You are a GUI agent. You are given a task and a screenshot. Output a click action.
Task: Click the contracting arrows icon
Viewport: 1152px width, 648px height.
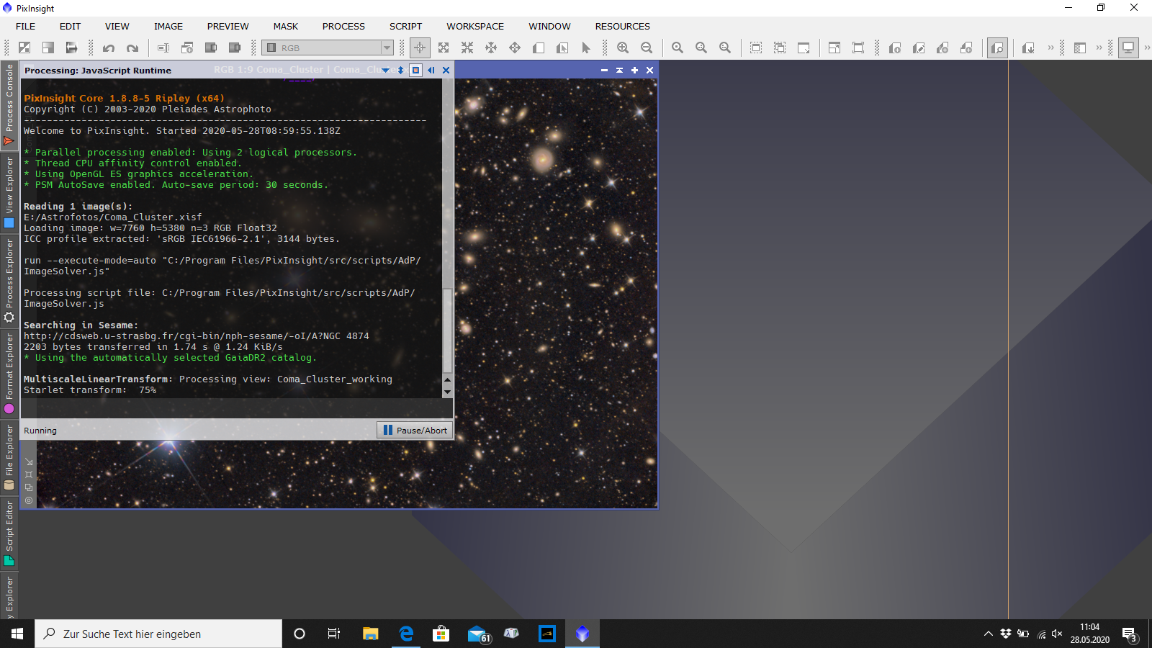click(467, 48)
